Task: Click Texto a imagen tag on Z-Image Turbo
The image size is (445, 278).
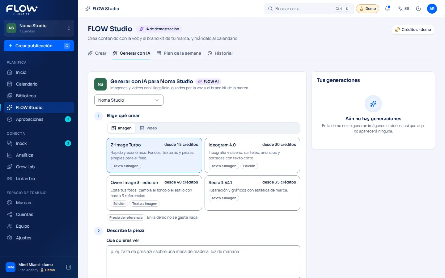Action: [x=126, y=166]
